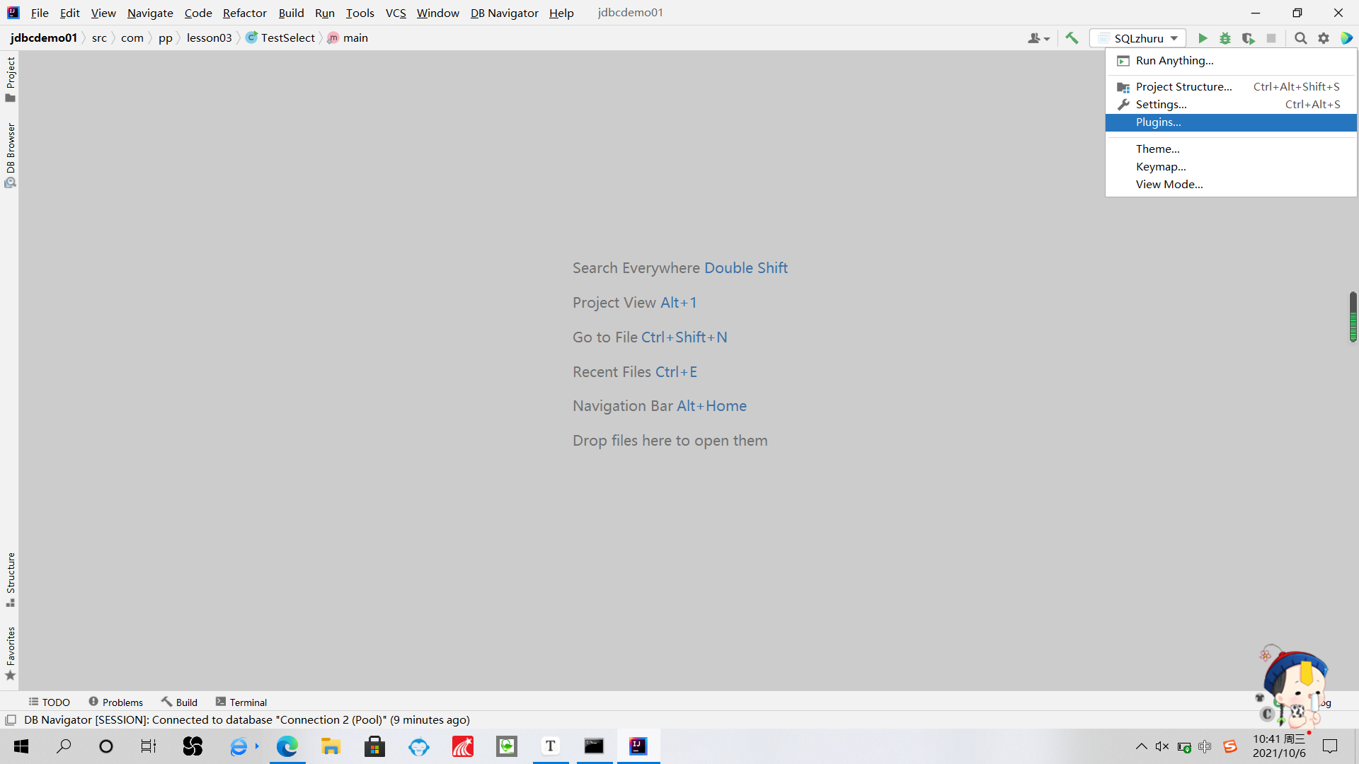Run the SQLzhuru configuration
This screenshot has height=764, width=1359.
(1203, 38)
